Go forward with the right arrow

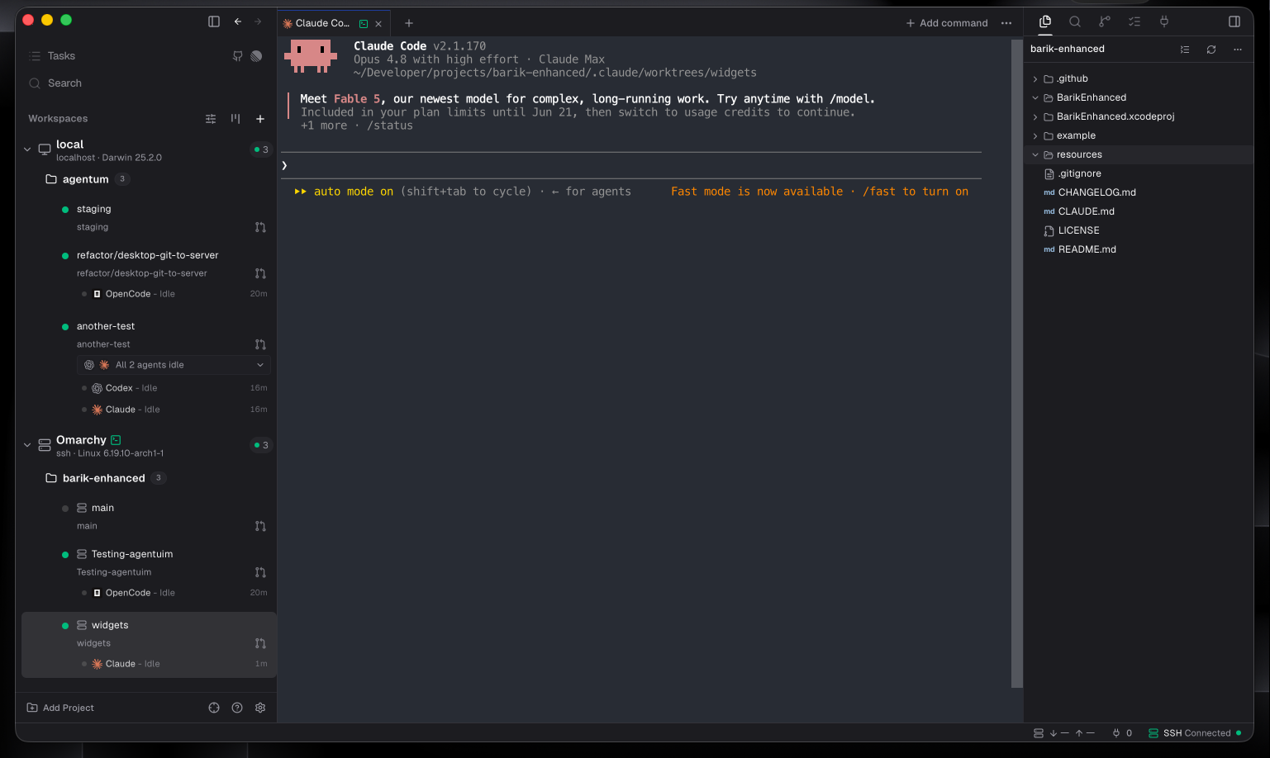[258, 21]
